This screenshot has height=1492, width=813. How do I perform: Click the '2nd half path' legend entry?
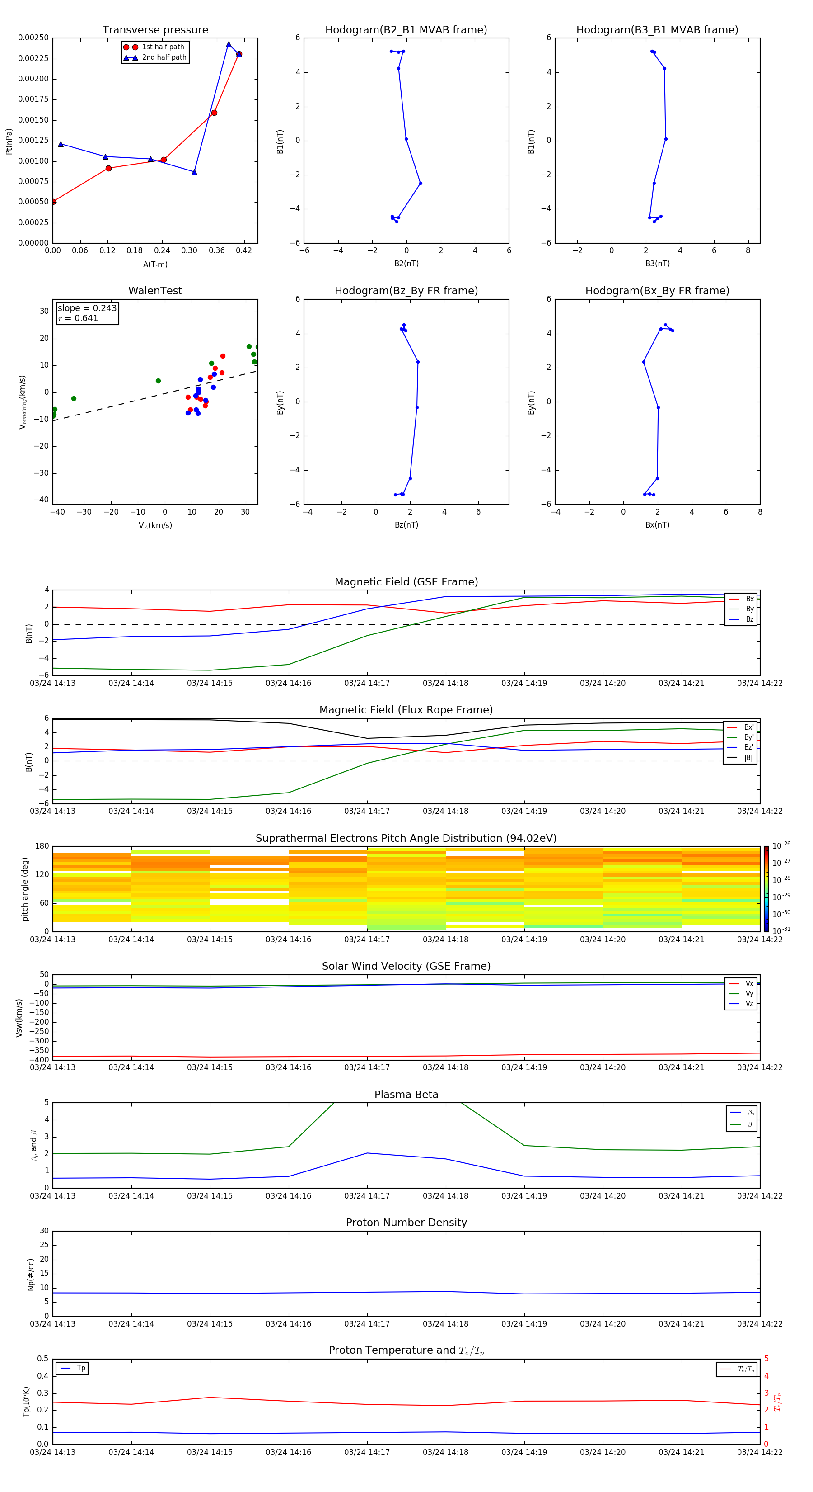155,57
